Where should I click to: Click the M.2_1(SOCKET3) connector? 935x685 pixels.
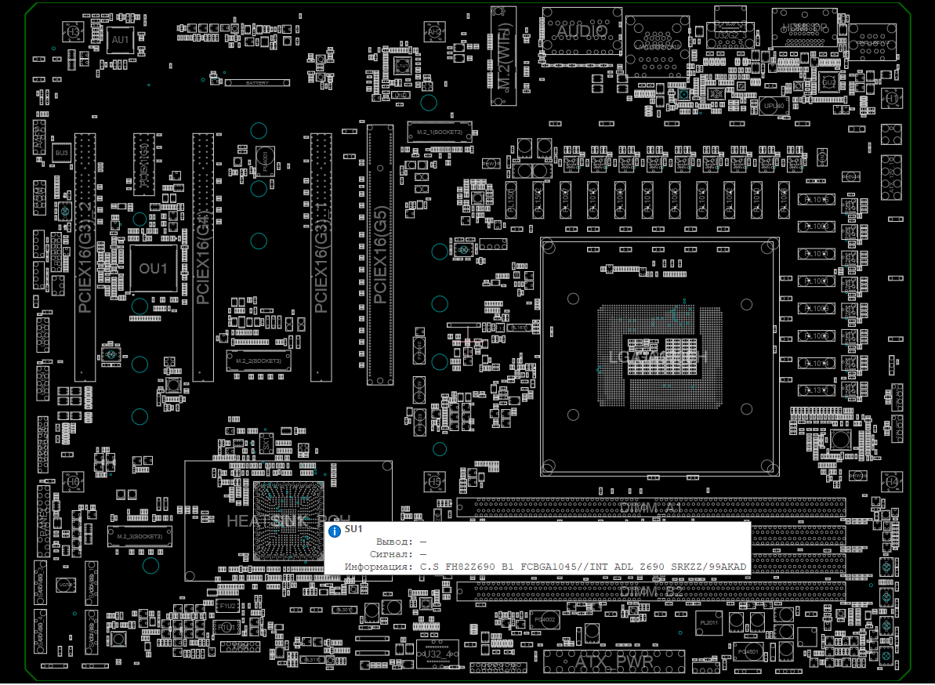440,132
